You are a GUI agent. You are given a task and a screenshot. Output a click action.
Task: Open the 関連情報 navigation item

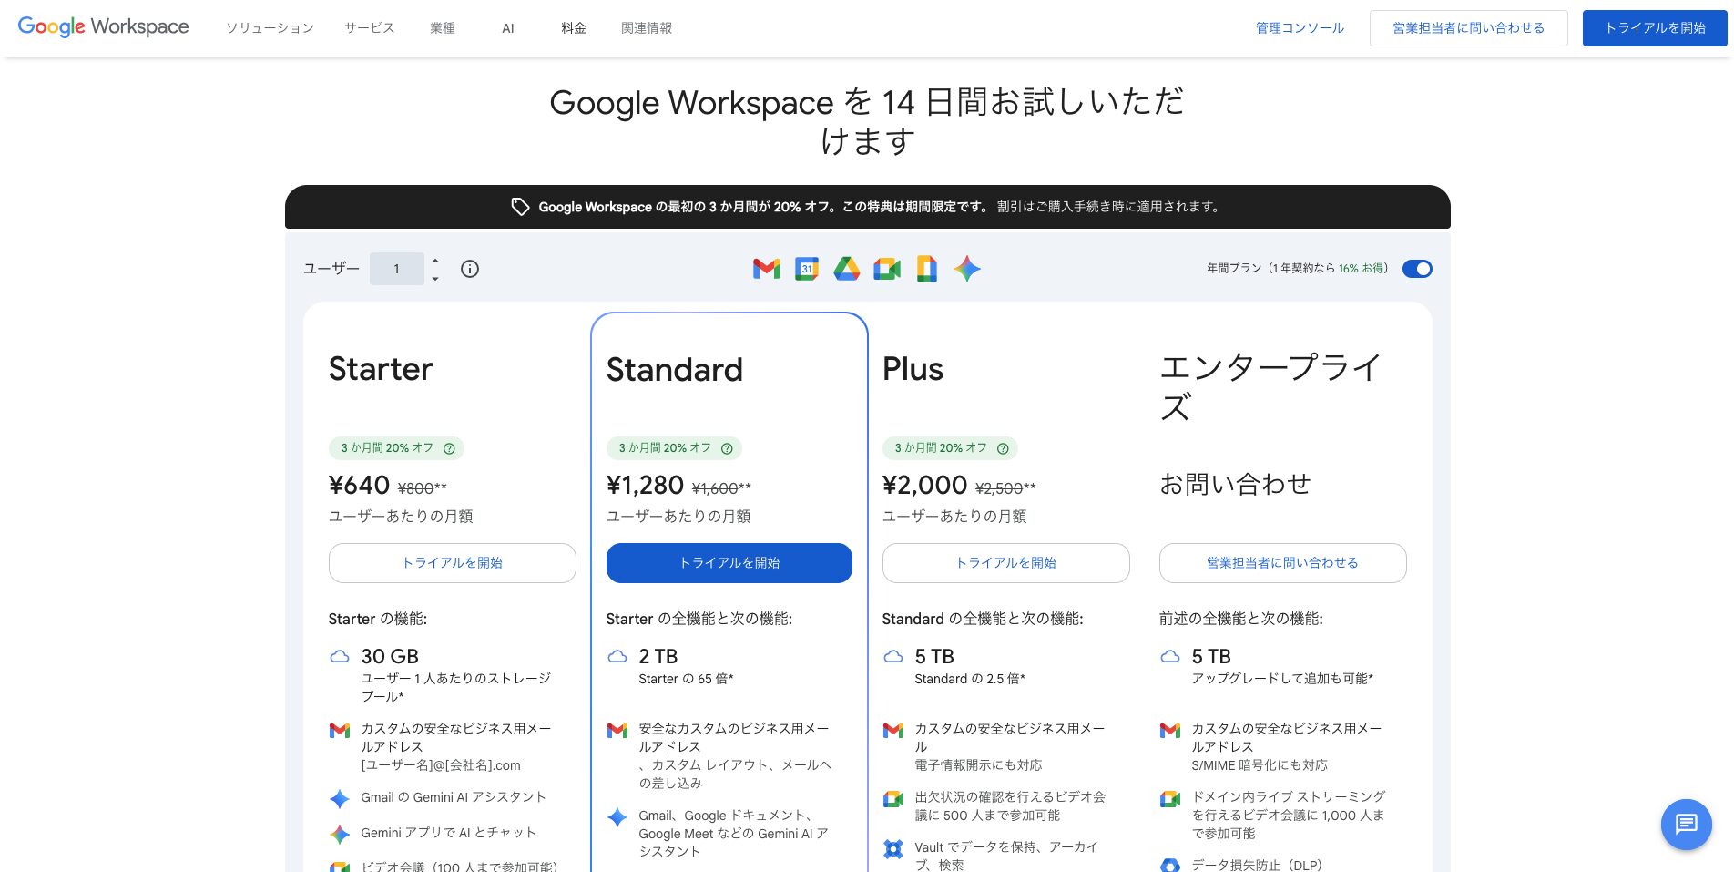(646, 28)
